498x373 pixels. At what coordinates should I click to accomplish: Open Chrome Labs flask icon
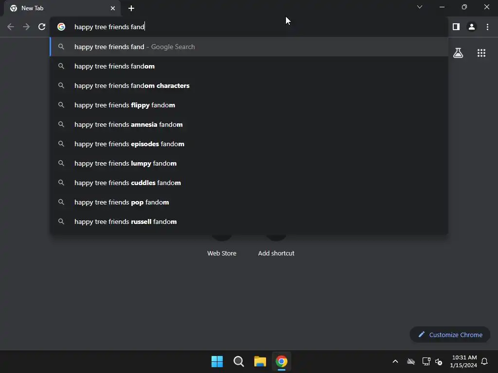coord(458,53)
